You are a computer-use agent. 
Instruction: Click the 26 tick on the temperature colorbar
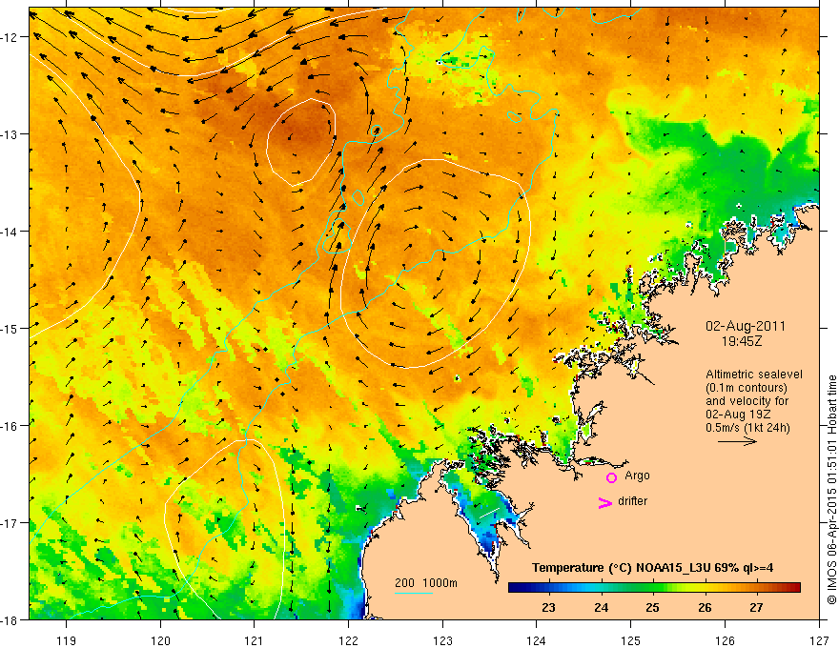click(705, 607)
